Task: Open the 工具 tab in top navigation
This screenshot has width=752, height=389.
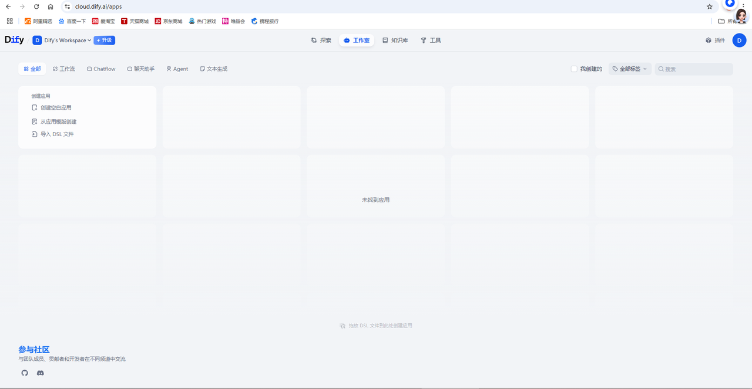Action: coord(431,40)
